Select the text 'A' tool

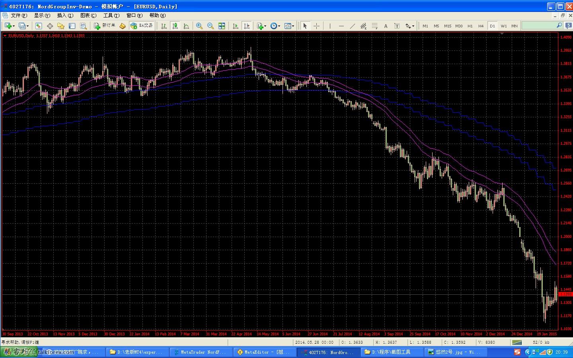point(386,26)
